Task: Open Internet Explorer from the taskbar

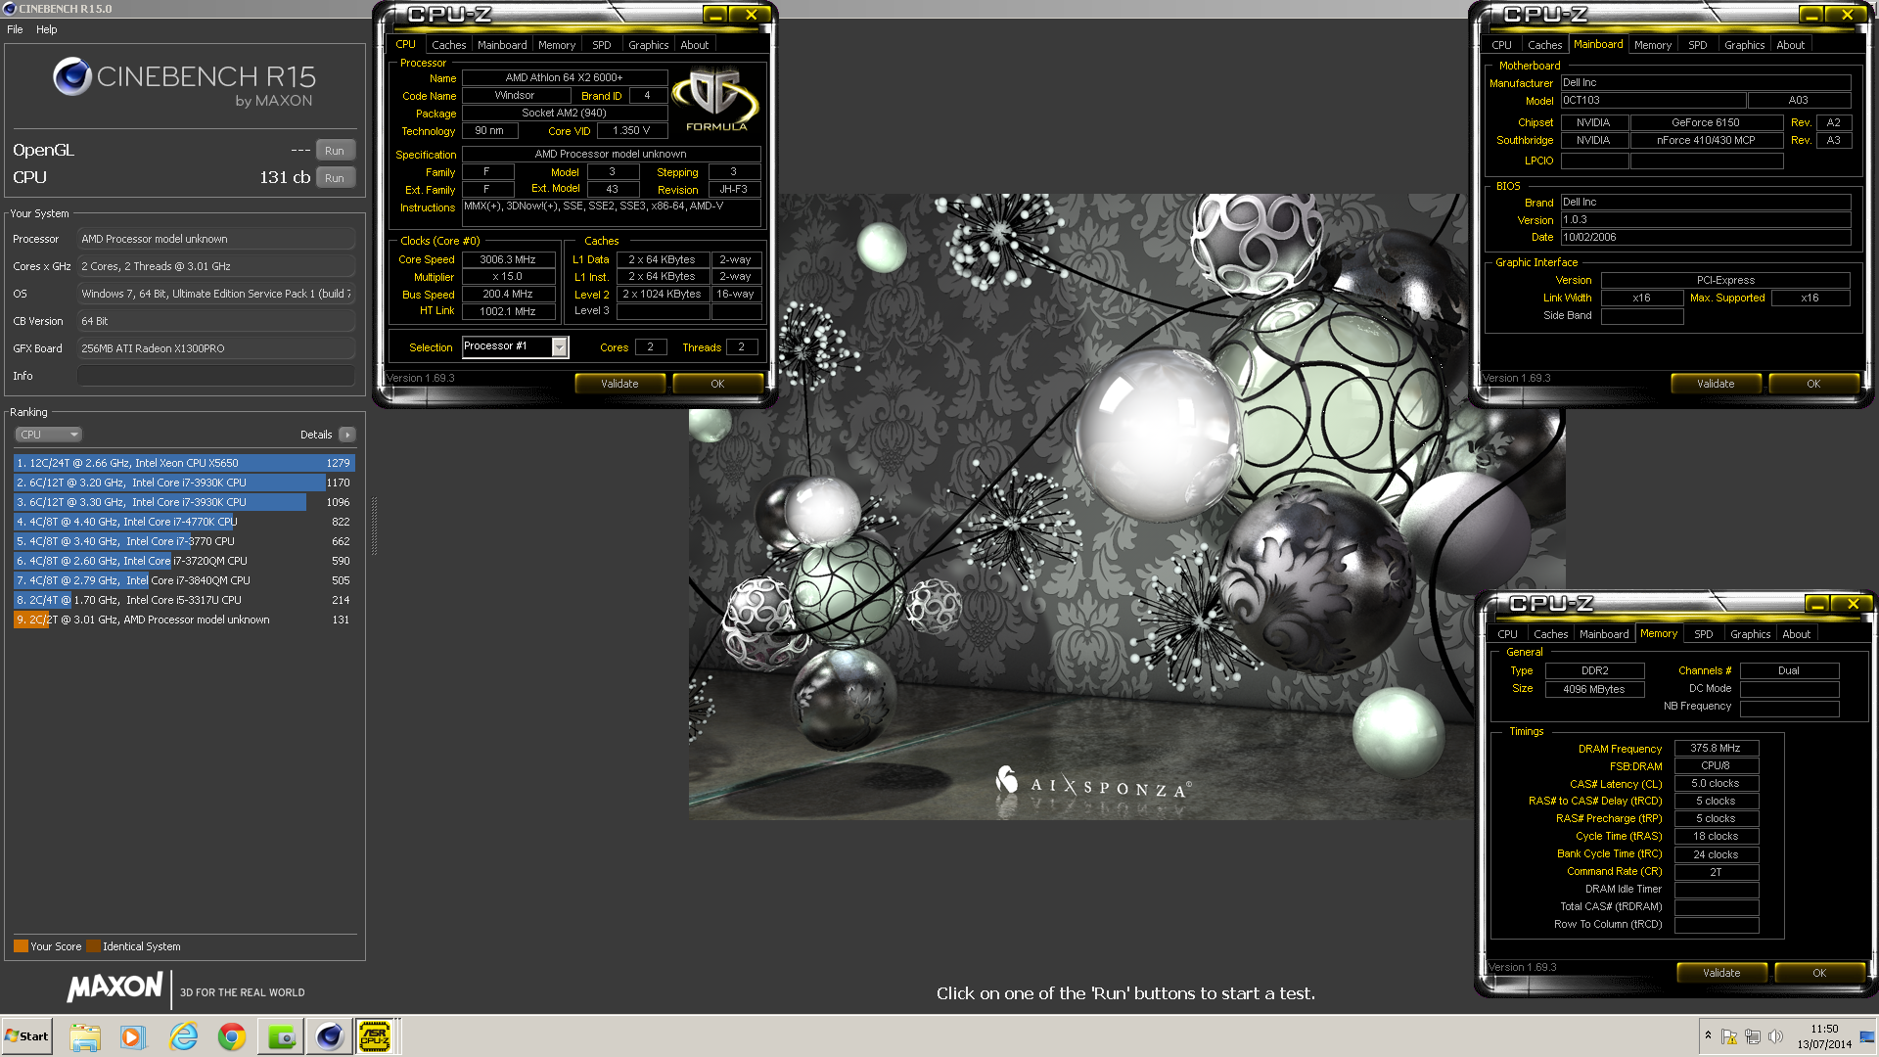Action: click(183, 1036)
